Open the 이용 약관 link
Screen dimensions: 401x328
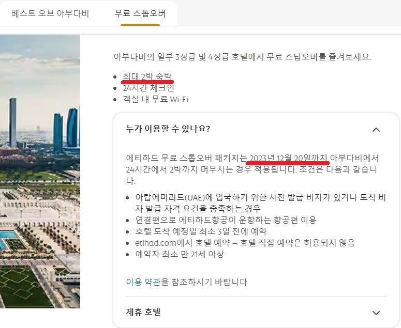tap(143, 282)
